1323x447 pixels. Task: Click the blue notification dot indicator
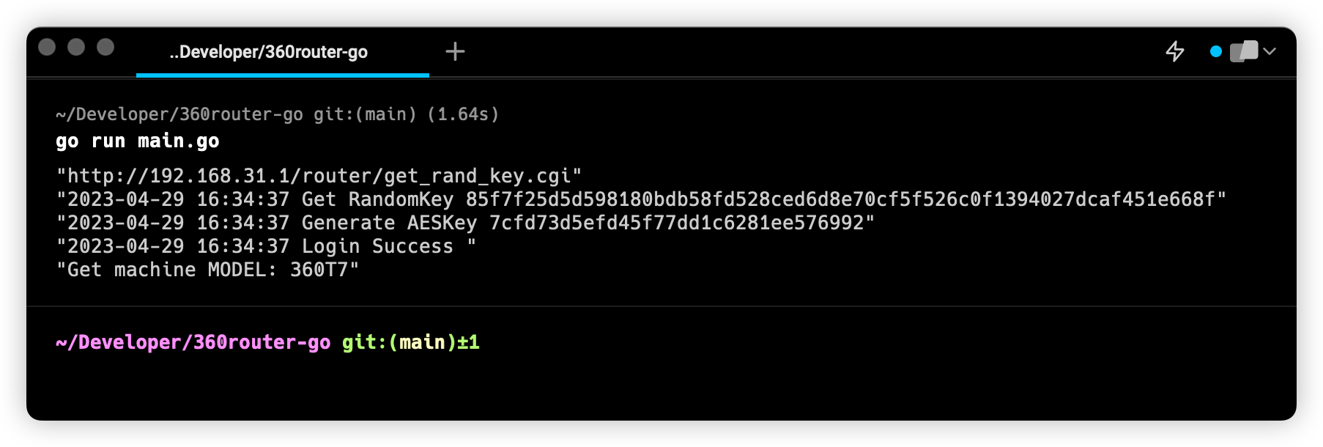click(x=1216, y=51)
